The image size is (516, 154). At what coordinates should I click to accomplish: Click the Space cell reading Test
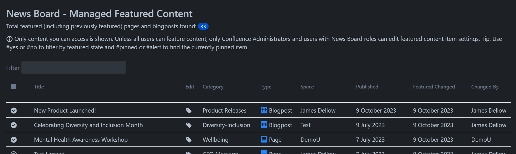305,125
